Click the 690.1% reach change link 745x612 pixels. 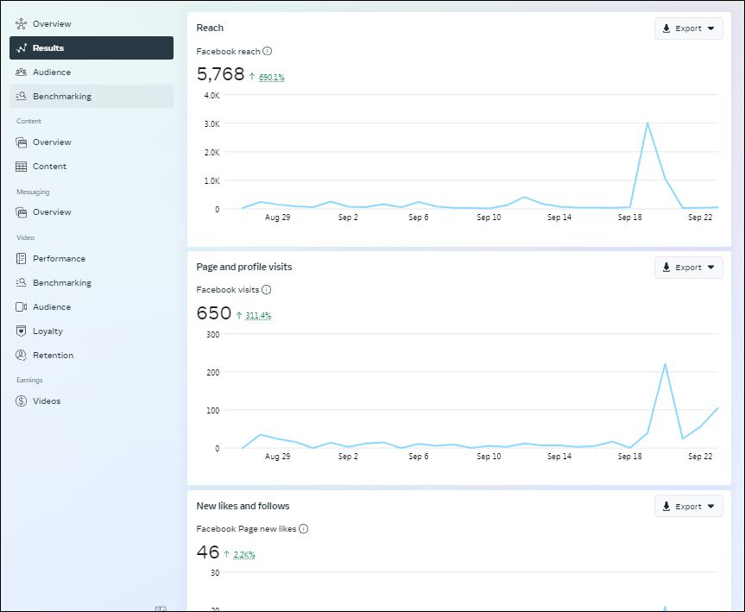[x=272, y=77]
